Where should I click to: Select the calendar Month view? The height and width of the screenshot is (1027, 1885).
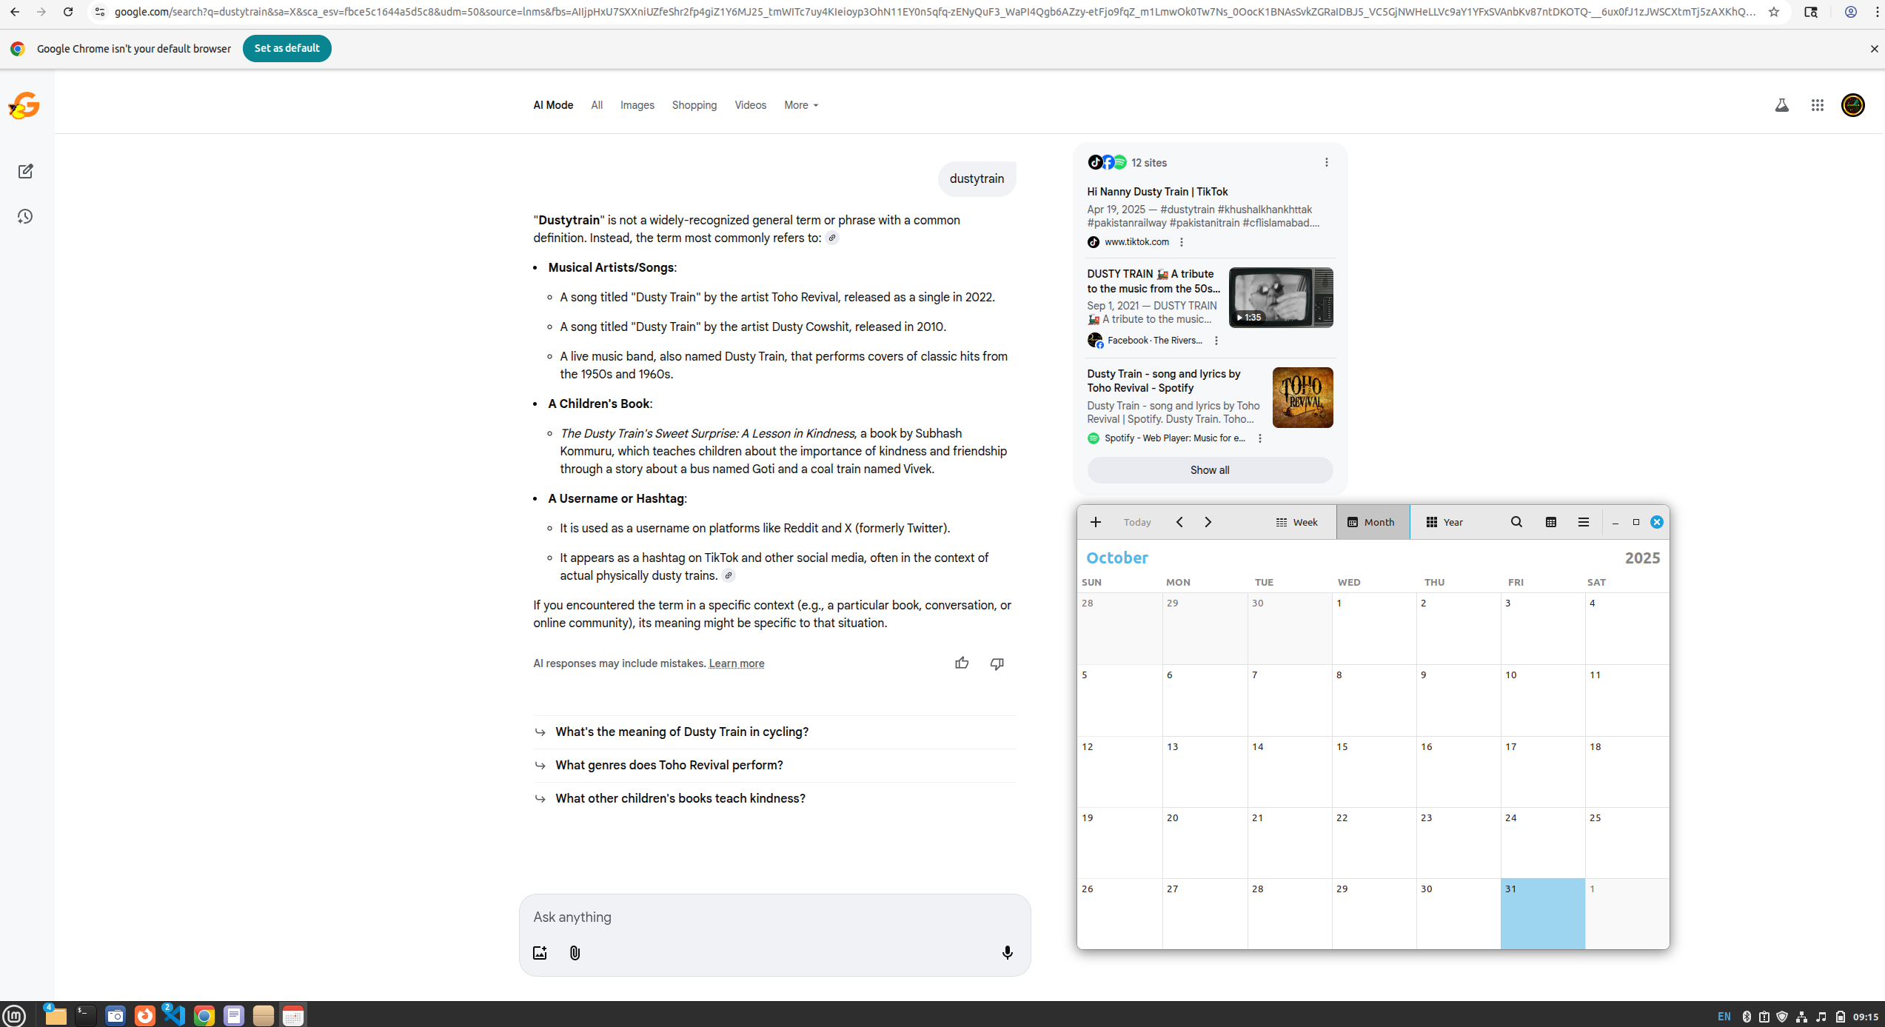1371,522
